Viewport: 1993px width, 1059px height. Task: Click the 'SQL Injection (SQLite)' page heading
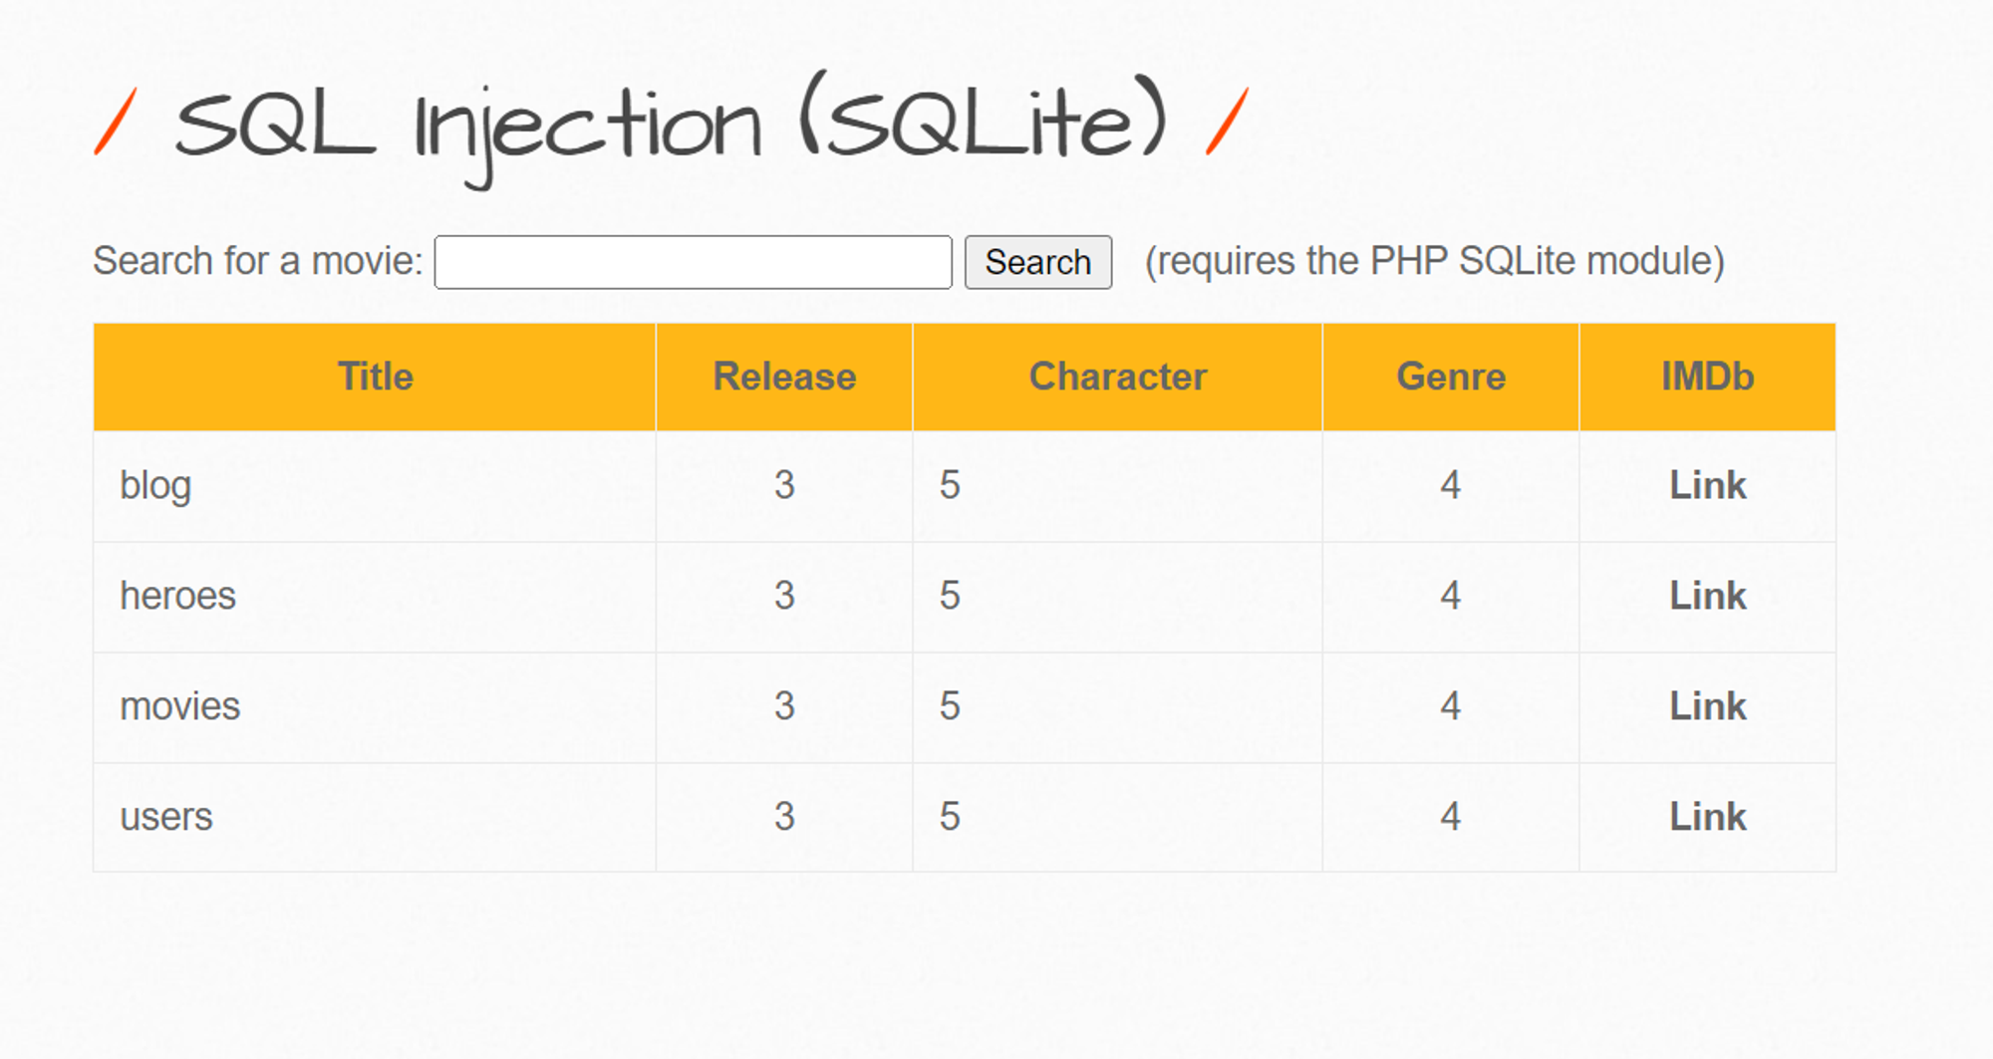coord(671,128)
